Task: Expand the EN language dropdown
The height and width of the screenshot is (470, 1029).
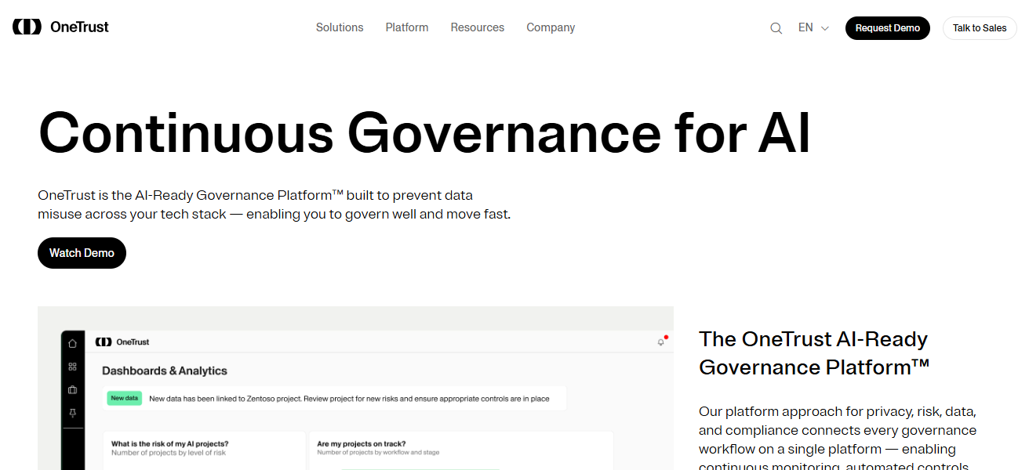Action: (x=813, y=28)
